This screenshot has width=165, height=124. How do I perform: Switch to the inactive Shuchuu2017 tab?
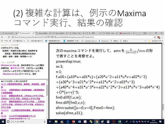tap(10, 33)
